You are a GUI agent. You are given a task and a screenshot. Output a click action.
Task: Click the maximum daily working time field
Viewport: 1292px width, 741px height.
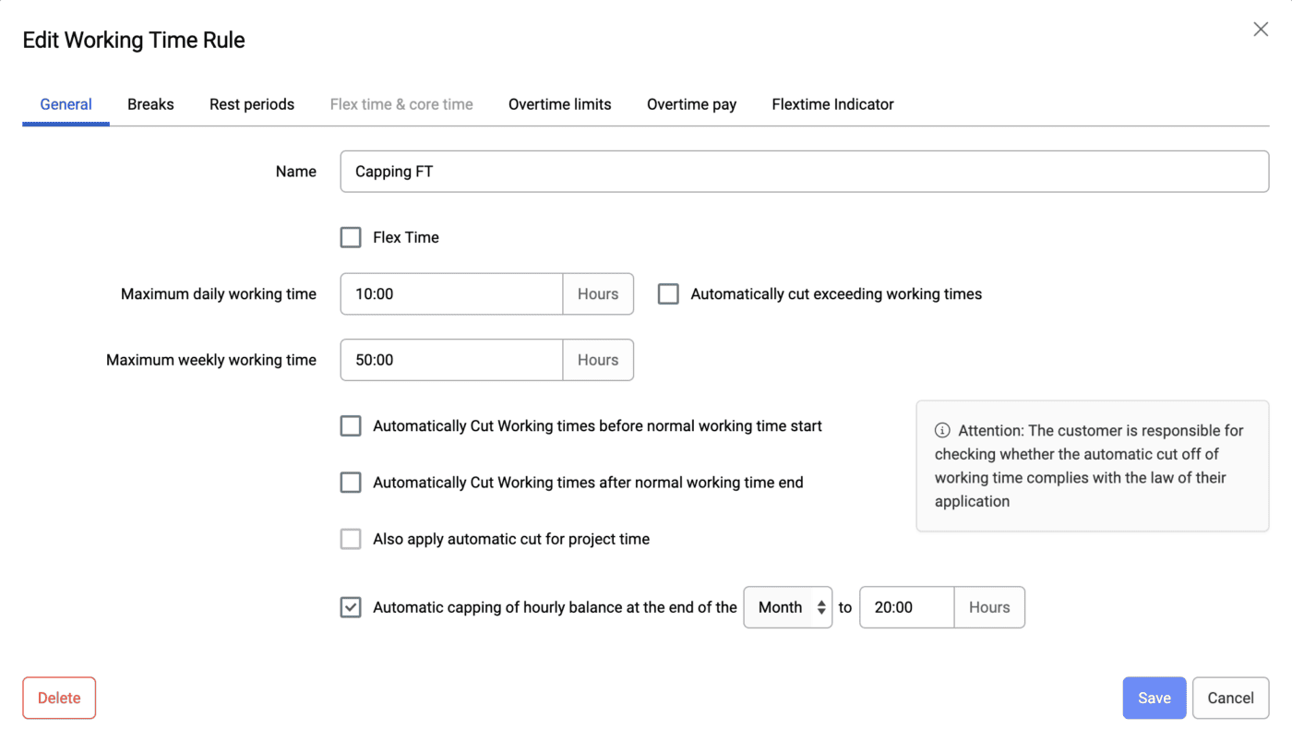(x=450, y=293)
